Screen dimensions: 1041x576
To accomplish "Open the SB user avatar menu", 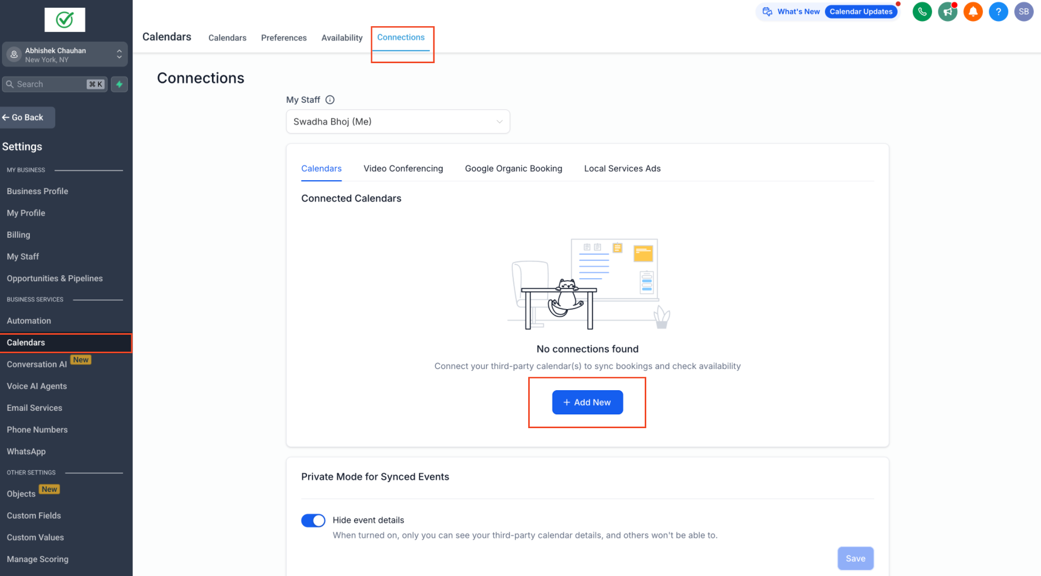I will tap(1024, 12).
